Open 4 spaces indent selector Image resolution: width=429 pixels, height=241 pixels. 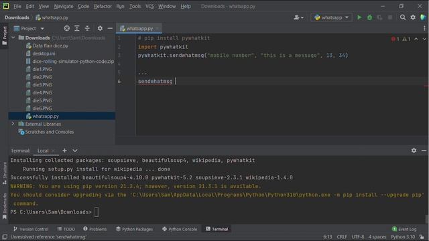click(377, 237)
